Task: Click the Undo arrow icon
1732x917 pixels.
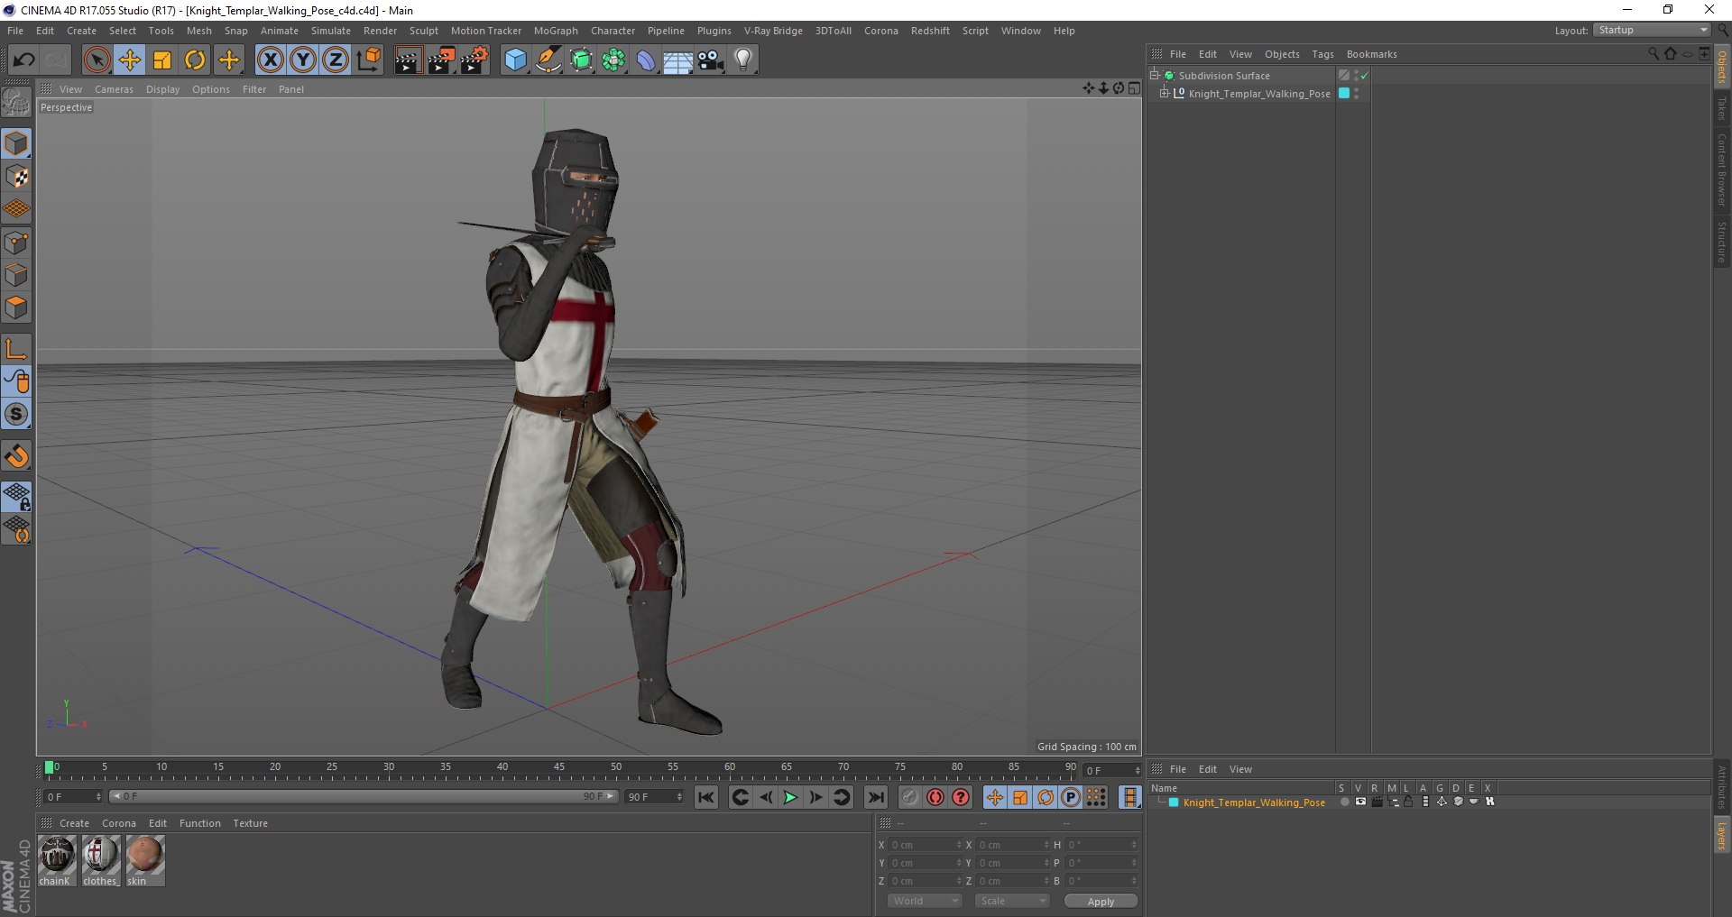Action: pos(23,60)
